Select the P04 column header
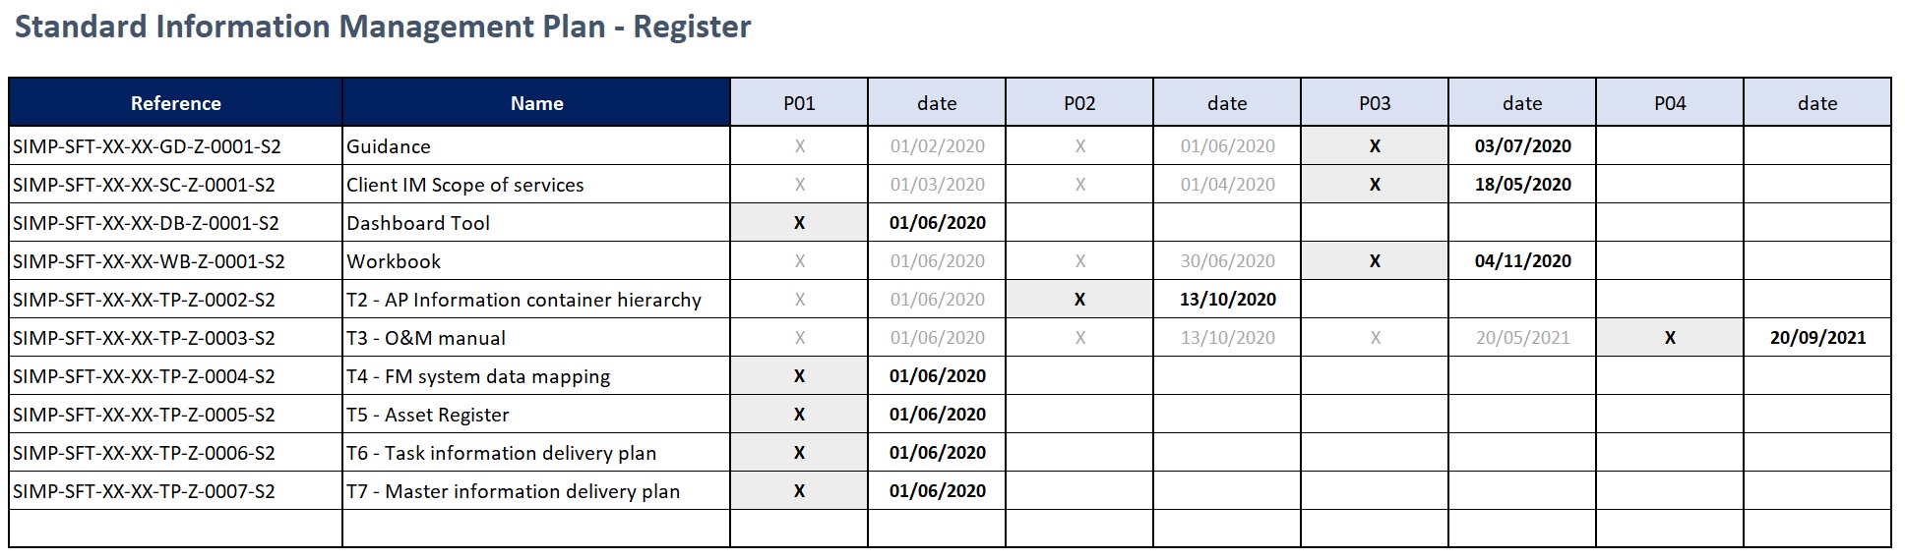The width and height of the screenshot is (1905, 559). click(x=1670, y=103)
